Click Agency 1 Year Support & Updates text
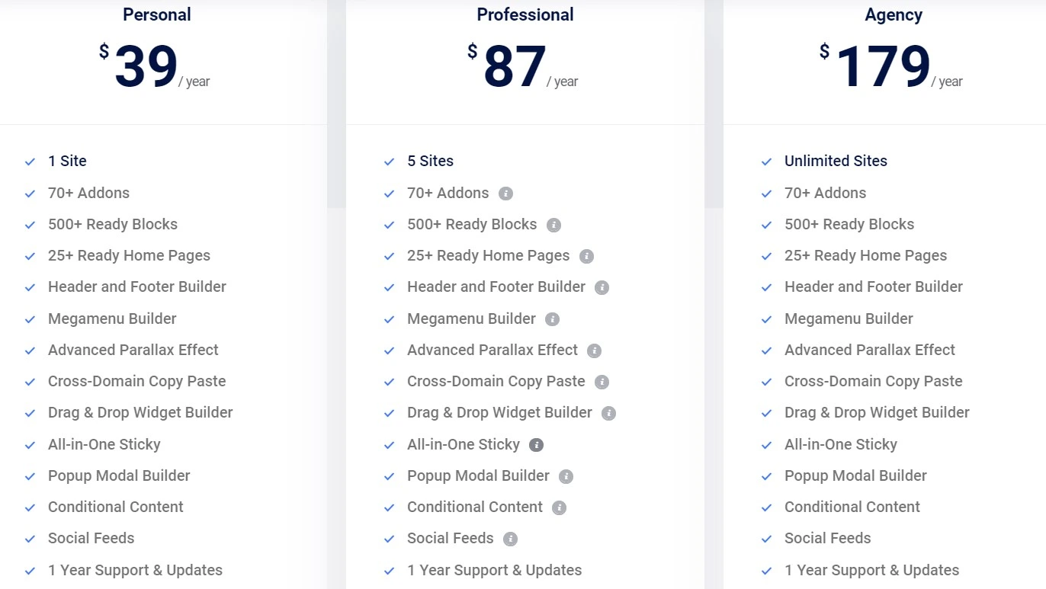Viewport: 1046px width, 589px height. coord(871,570)
